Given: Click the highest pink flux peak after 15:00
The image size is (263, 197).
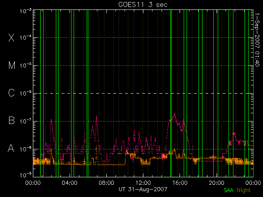Looking at the screenshot, I should coord(175,114).
